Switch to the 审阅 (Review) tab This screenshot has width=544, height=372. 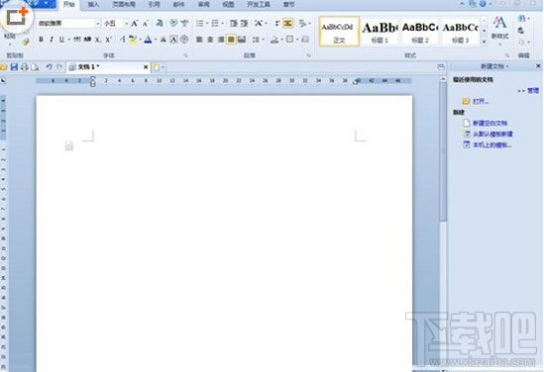click(x=204, y=4)
